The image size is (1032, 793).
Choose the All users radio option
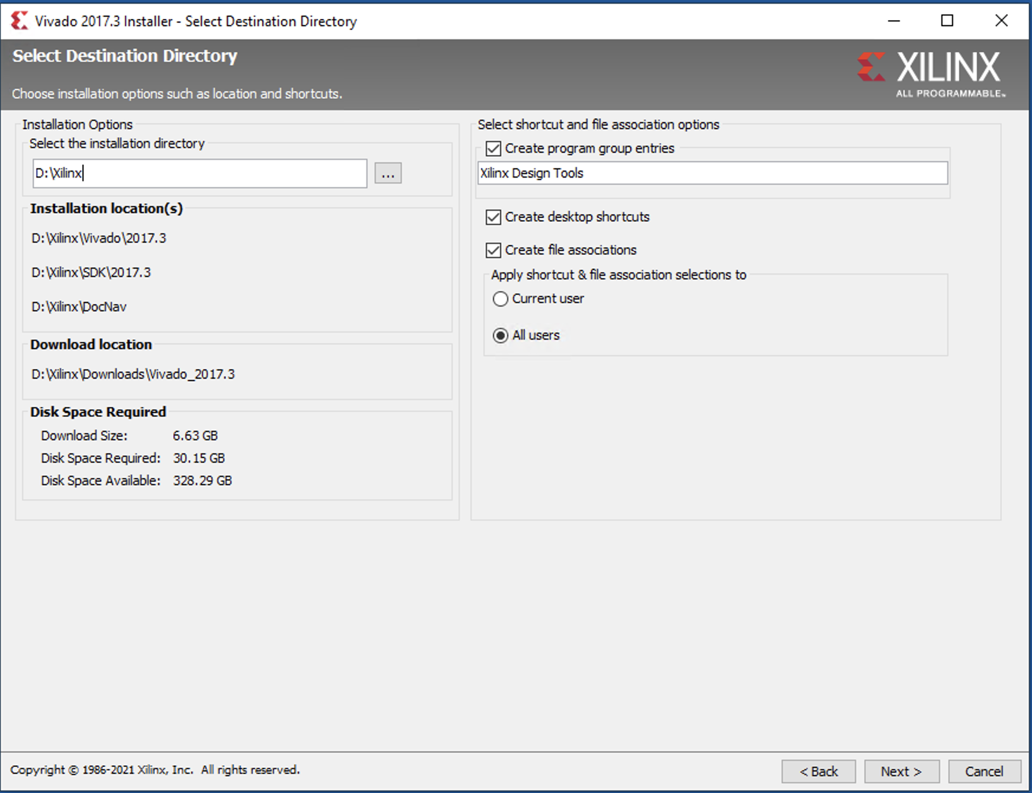tap(500, 336)
